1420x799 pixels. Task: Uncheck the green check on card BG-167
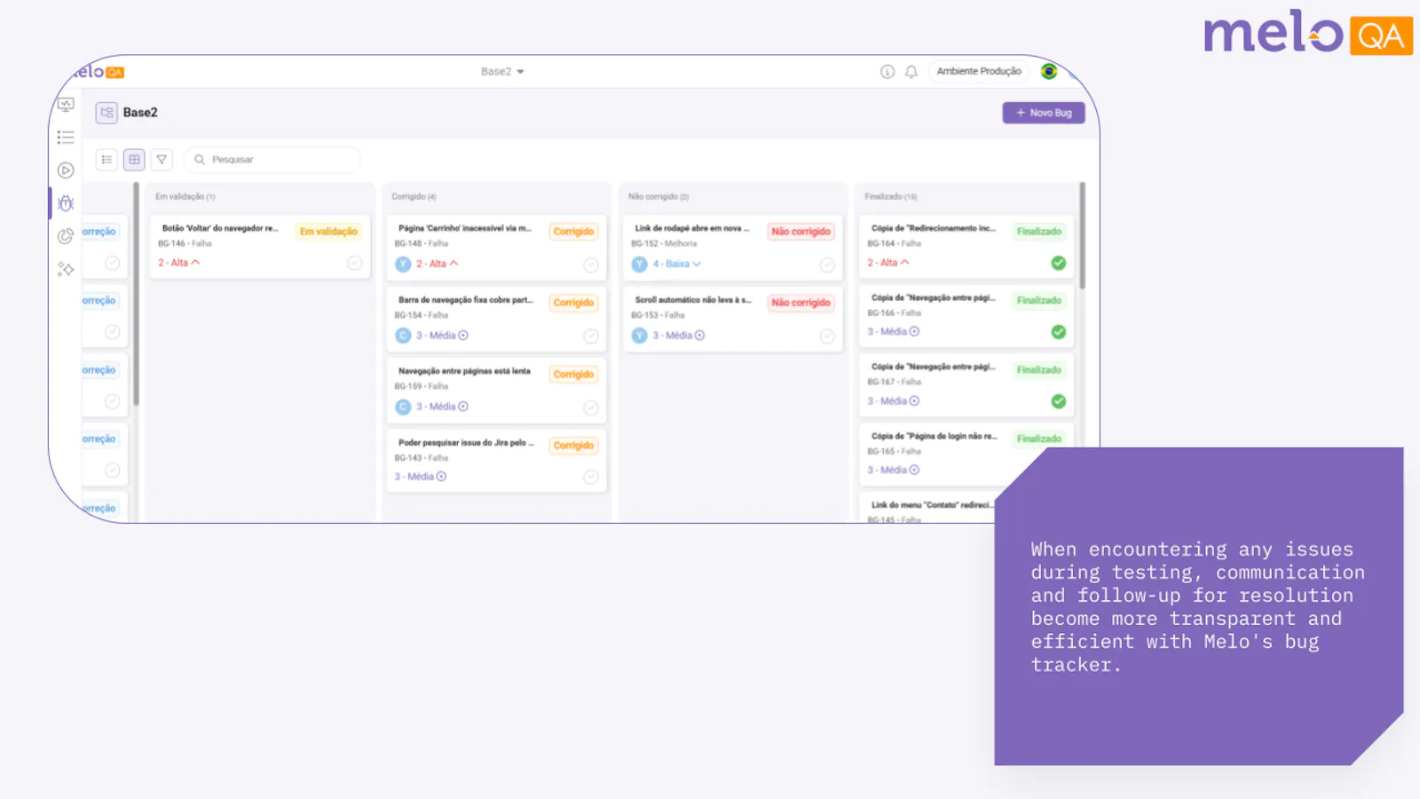(1058, 401)
